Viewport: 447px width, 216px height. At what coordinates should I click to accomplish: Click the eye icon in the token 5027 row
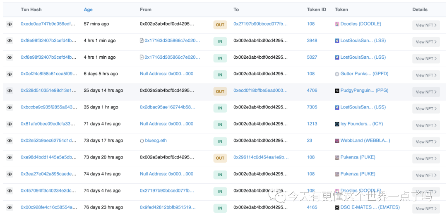pos(10,58)
